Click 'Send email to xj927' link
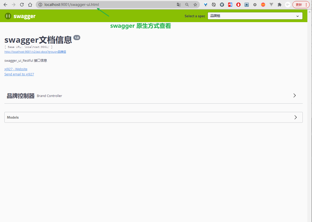Screen dimensions: 312x222 click(x=19, y=74)
